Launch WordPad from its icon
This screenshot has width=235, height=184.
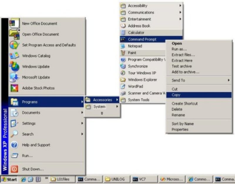(123, 86)
